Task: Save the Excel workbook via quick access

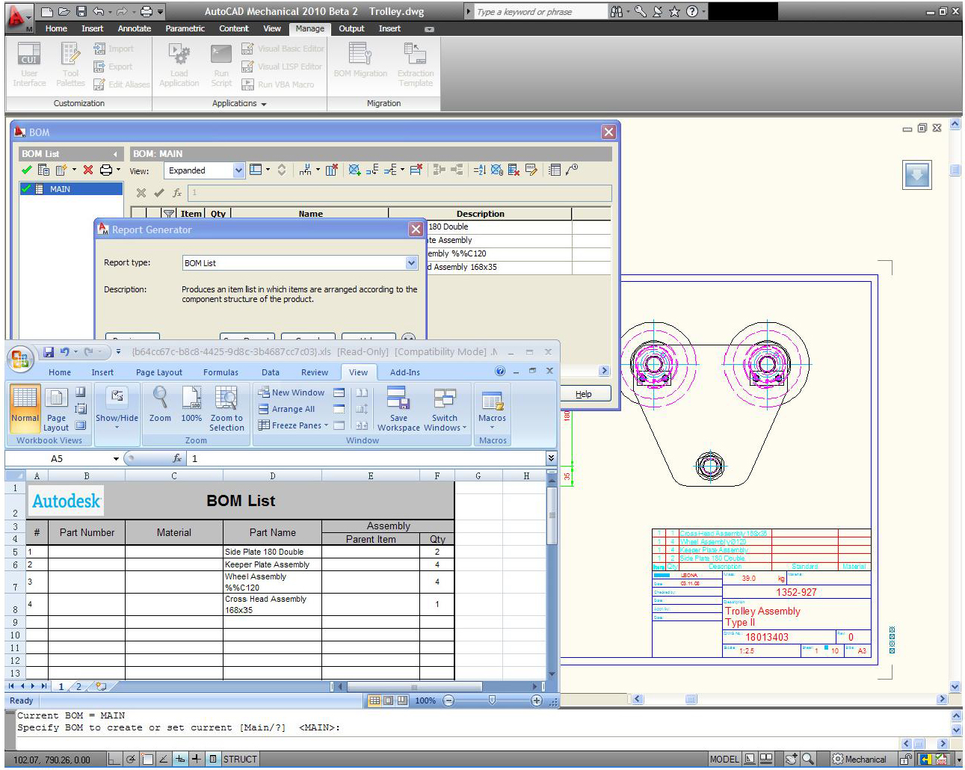Action: click(x=49, y=351)
